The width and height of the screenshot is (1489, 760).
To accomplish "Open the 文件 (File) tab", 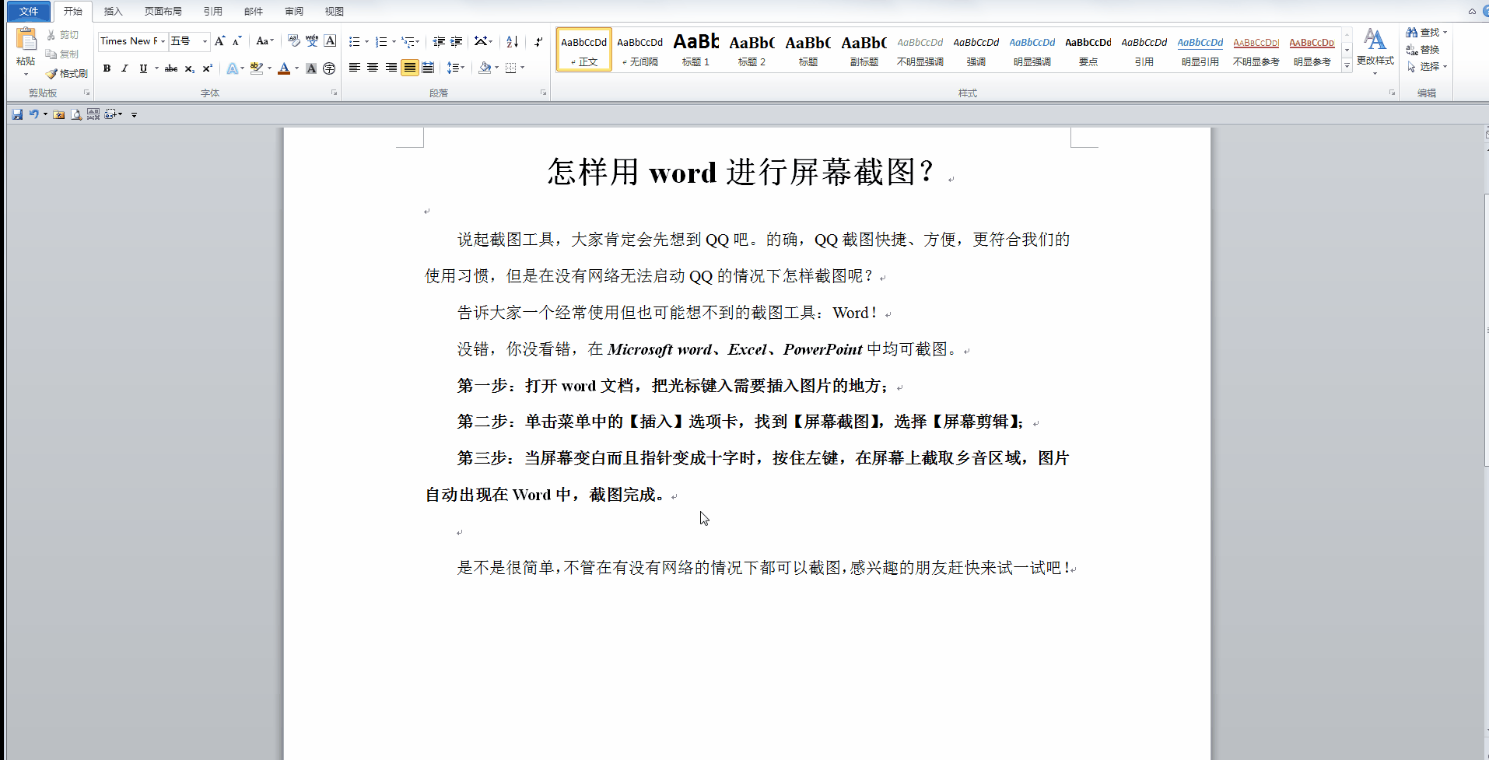I will tap(29, 11).
